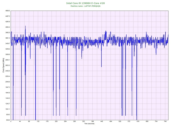The height and width of the screenshot is (128, 171).
Task: Select the 528 second time axis tick
Action: (x=120, y=122)
